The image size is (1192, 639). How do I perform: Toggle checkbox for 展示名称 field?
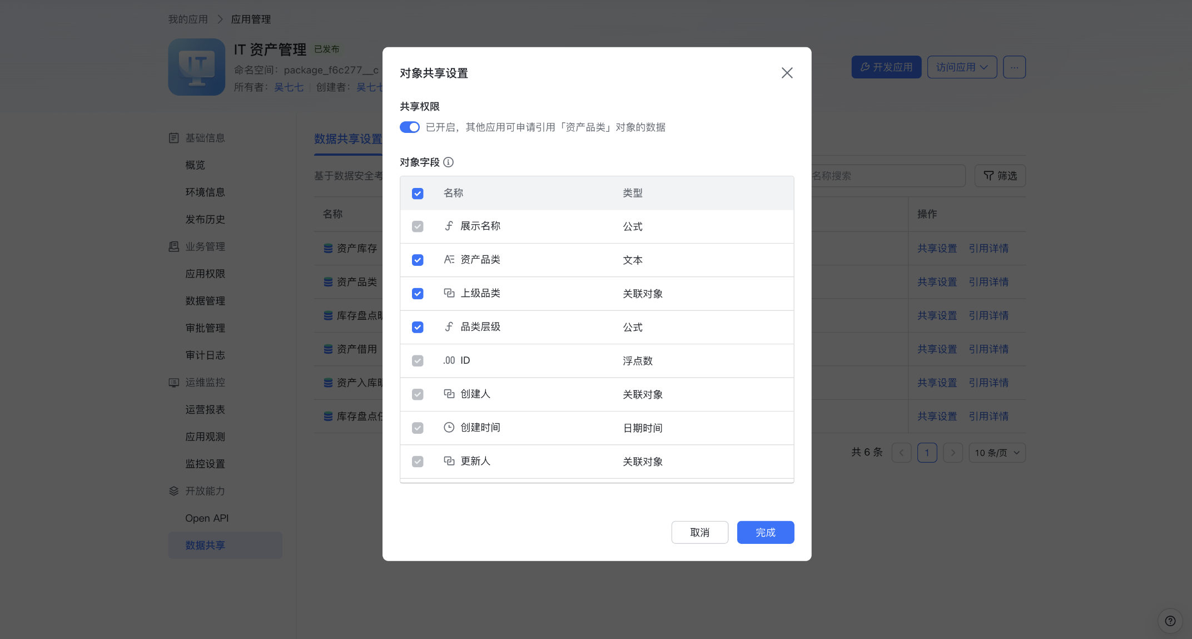(x=418, y=226)
